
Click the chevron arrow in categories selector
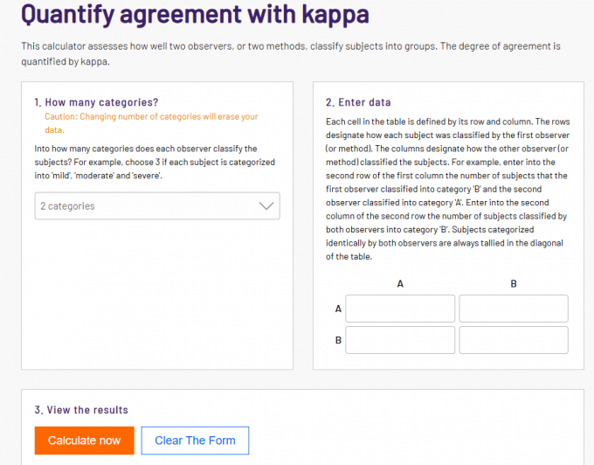pyautogui.click(x=266, y=205)
